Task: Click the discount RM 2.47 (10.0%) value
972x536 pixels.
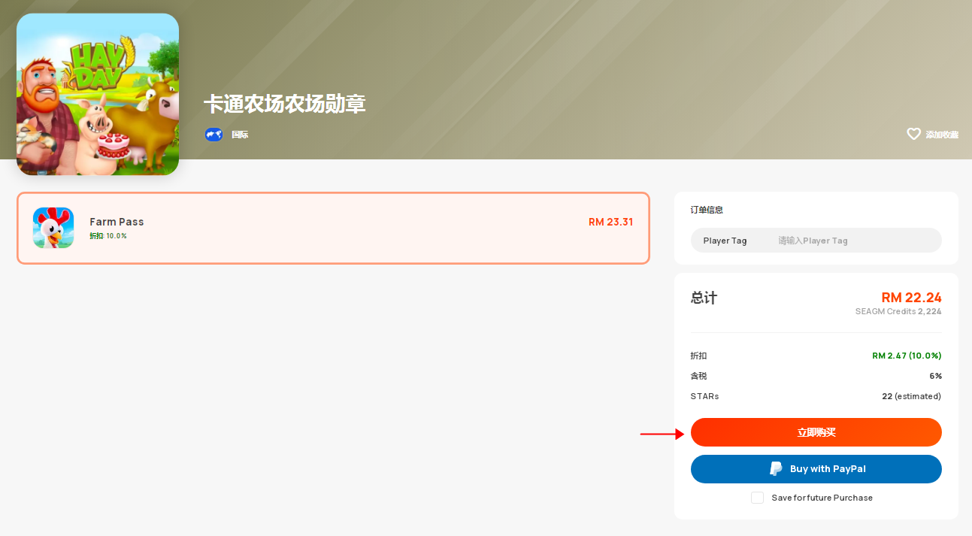Action: (907, 356)
